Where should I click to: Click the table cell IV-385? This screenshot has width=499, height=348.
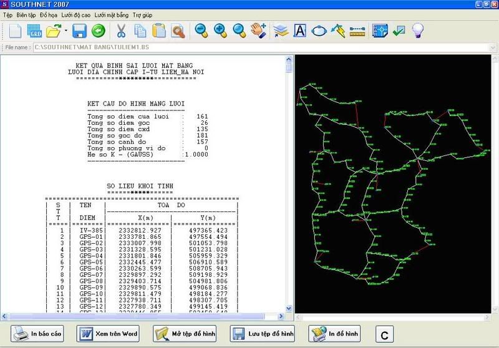(91, 230)
